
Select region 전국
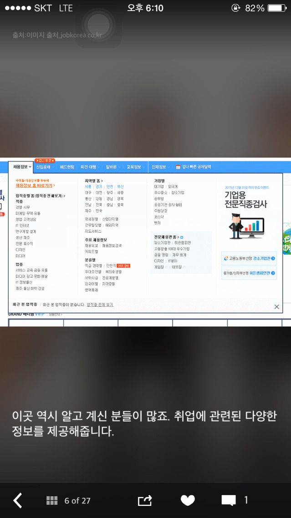(x=99, y=211)
